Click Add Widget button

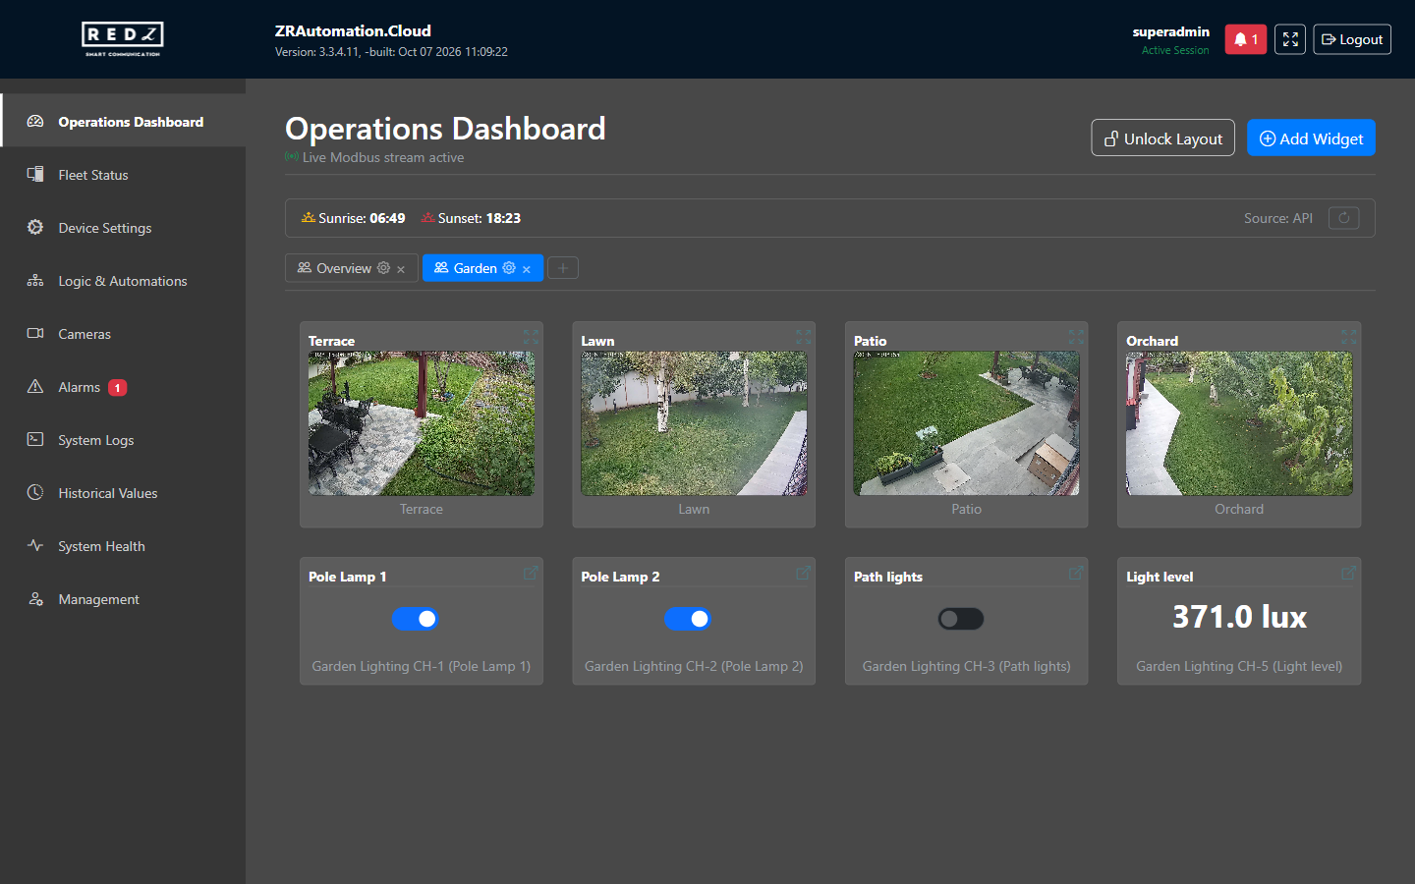click(1311, 138)
